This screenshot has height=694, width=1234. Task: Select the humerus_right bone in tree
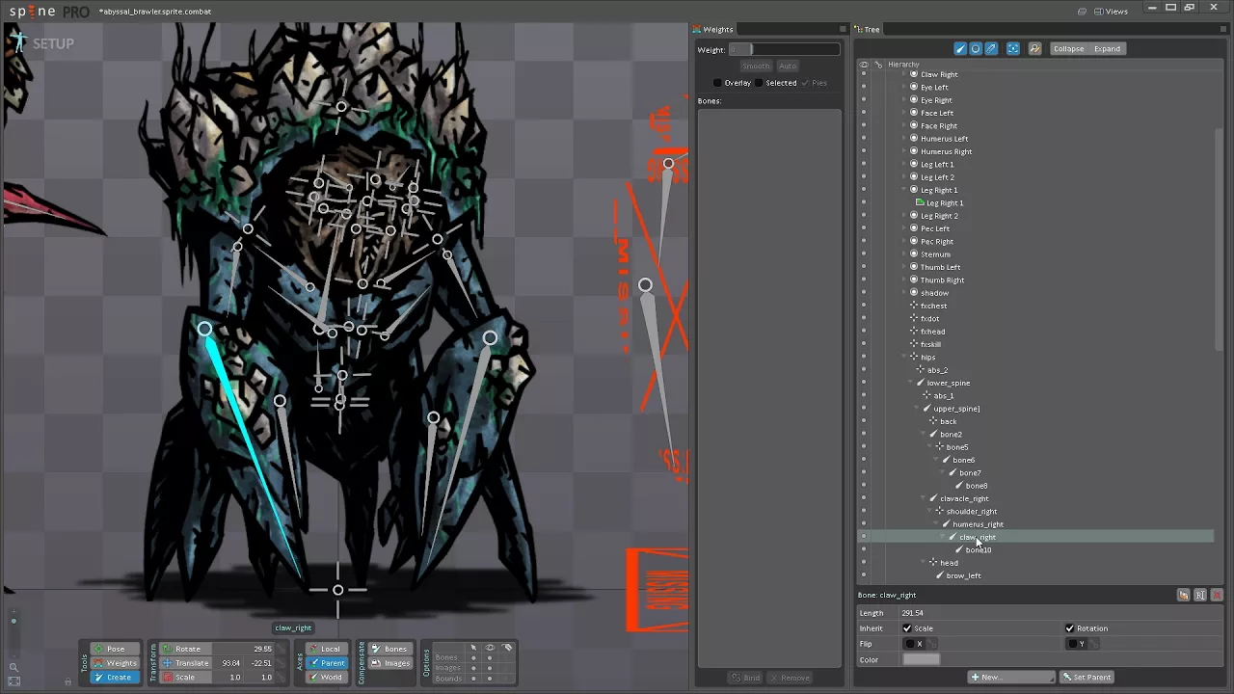[x=978, y=524]
